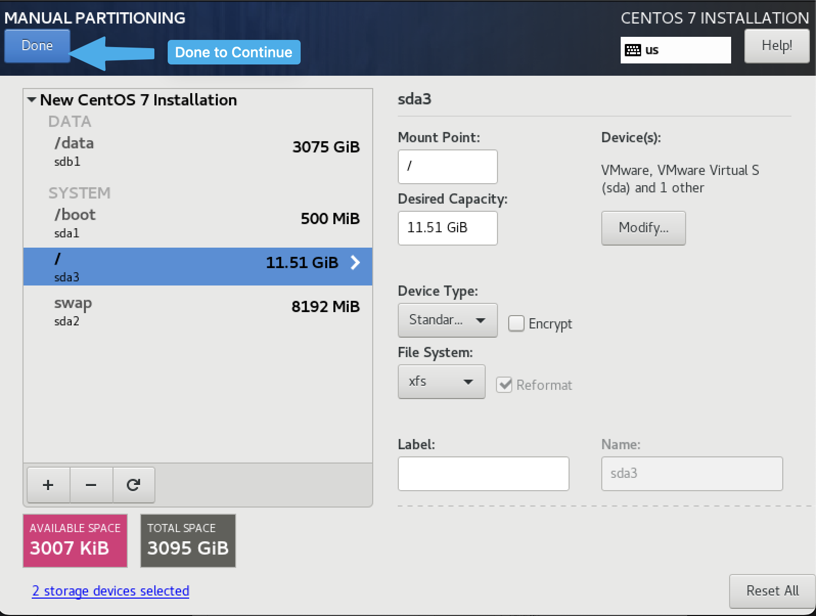Viewport: 816px width, 616px height.
Task: Click the sda3 heading on details panel
Action: click(415, 99)
